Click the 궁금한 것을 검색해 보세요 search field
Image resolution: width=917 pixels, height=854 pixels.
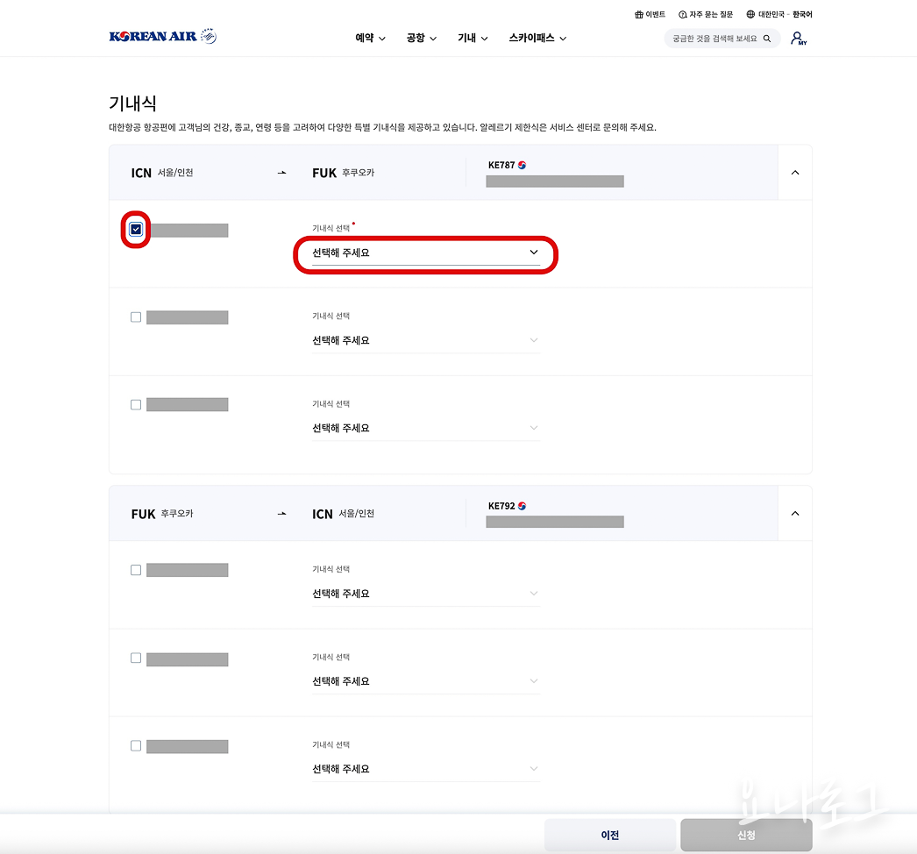point(714,38)
